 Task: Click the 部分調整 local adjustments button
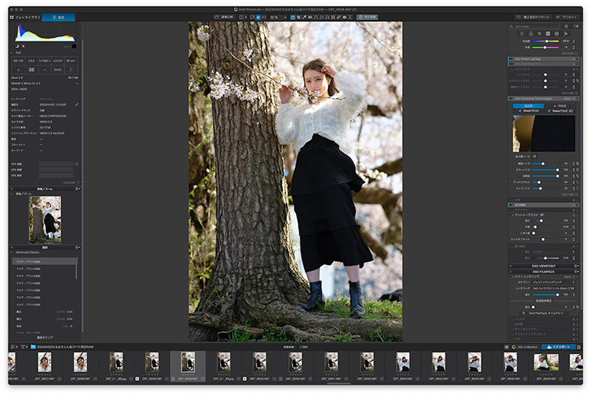(x=367, y=17)
